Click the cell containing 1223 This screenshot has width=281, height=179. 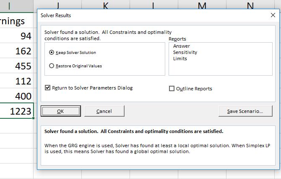(x=17, y=111)
